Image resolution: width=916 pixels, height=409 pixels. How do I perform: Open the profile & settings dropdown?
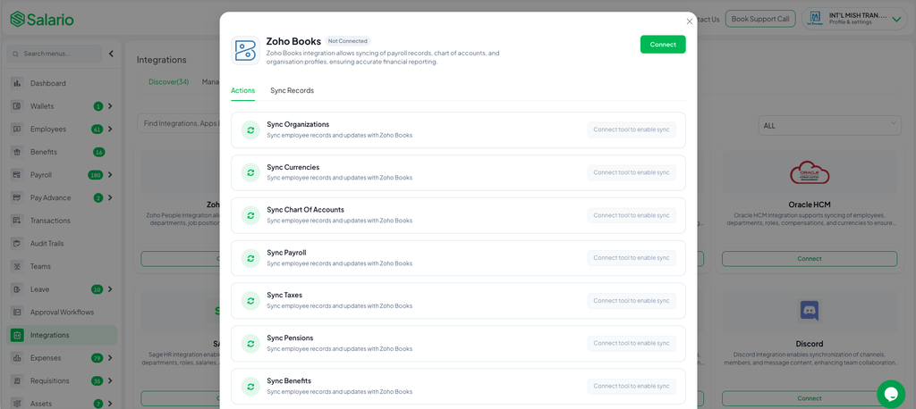click(854, 19)
